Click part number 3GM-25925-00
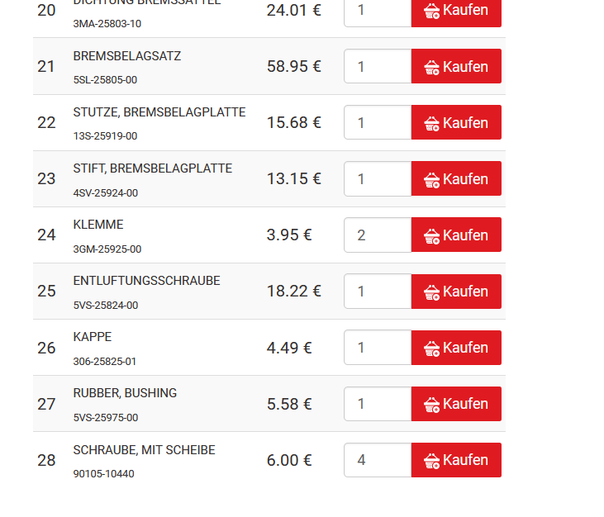 (107, 249)
